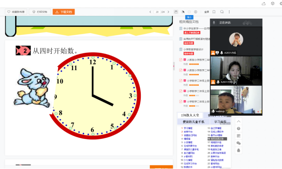Click the orange download document button
282x169 pixels.
pyautogui.click(x=64, y=12)
